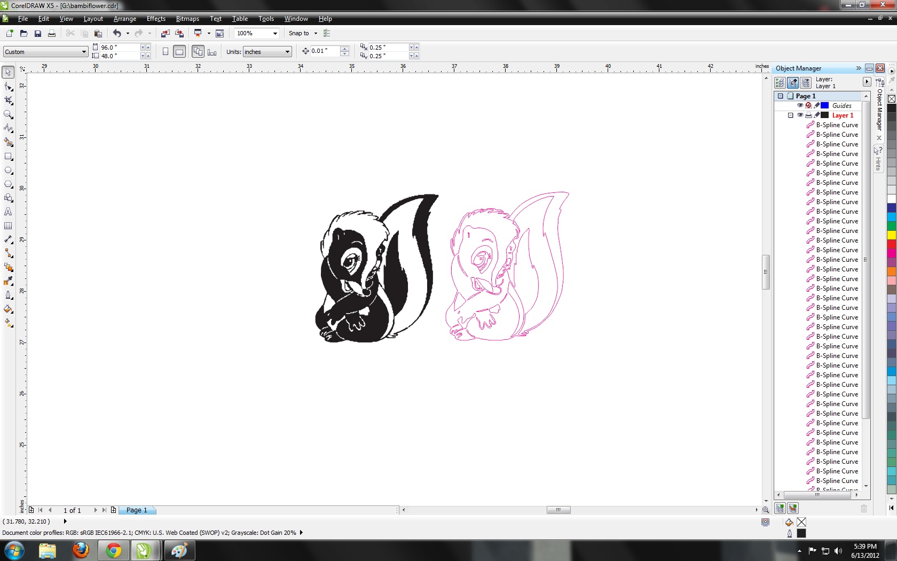Toggle printing for Guides layer

pos(808,105)
